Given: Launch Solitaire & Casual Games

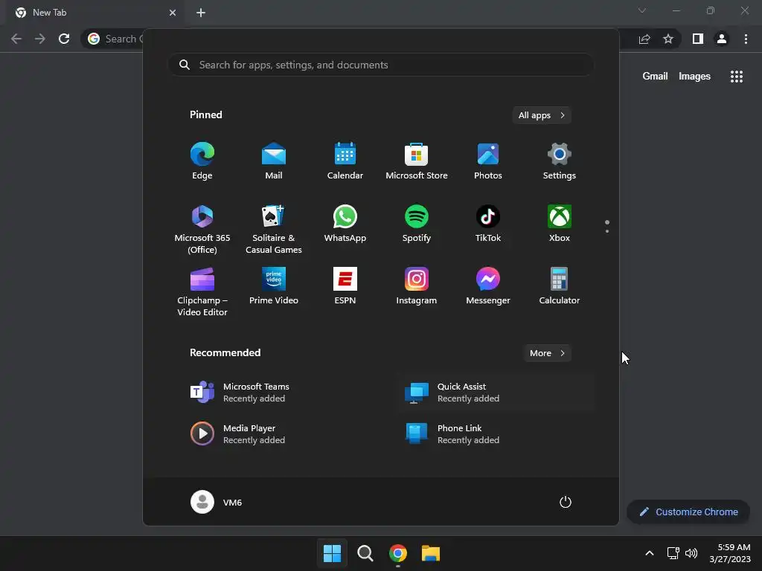Looking at the screenshot, I should coord(274,229).
